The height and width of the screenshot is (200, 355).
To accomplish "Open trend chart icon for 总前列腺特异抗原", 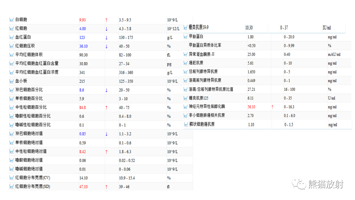I will [x=185, y=72].
